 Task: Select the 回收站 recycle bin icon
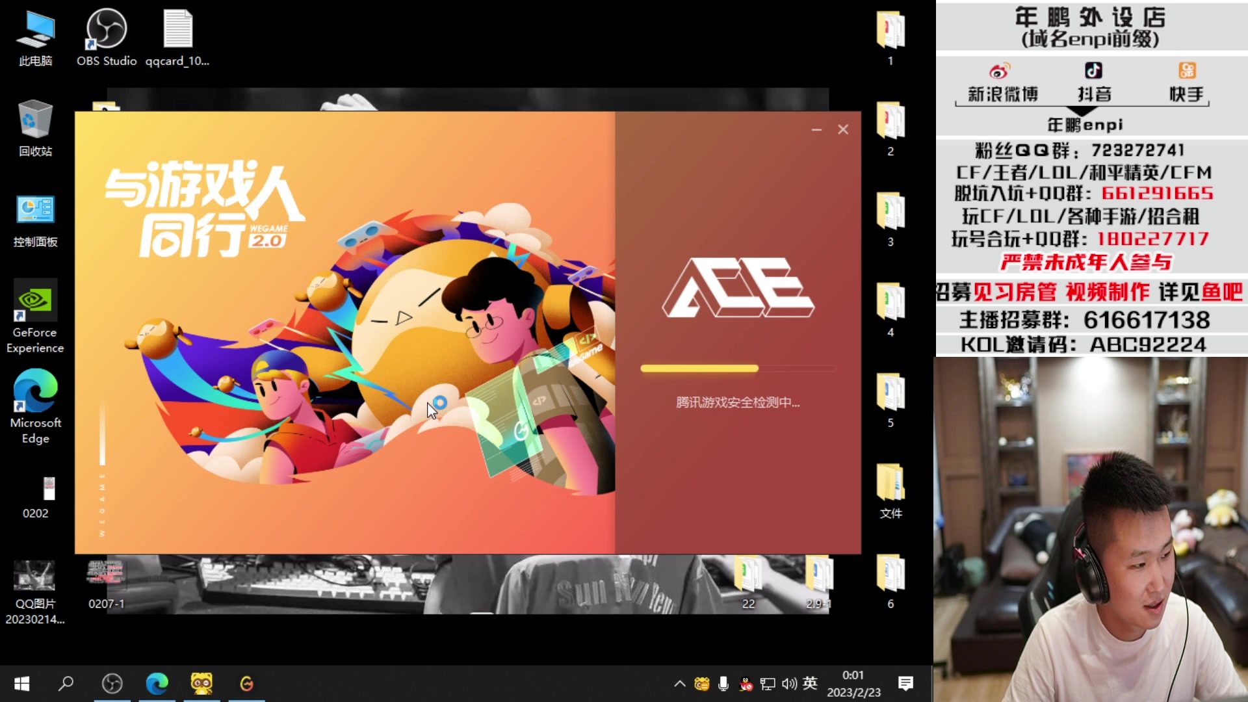coord(36,129)
